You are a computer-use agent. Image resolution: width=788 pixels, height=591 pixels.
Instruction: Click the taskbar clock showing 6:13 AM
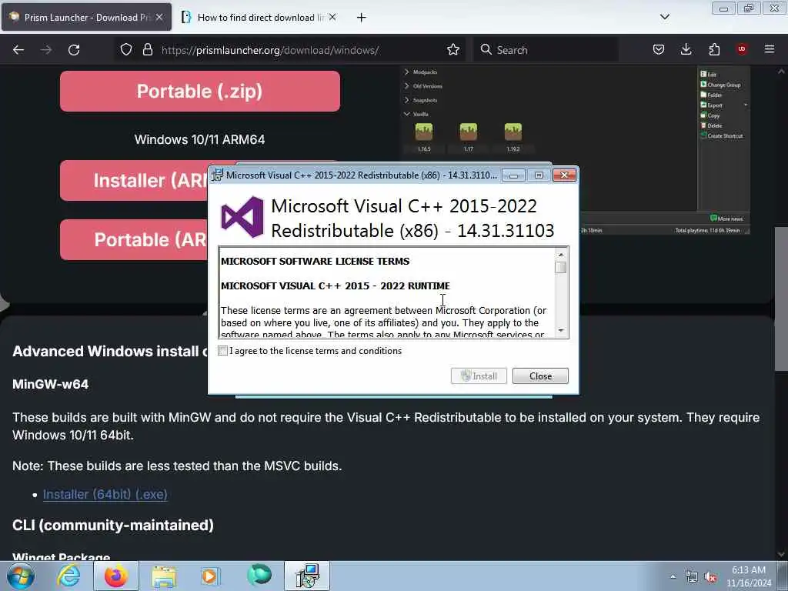point(749,576)
